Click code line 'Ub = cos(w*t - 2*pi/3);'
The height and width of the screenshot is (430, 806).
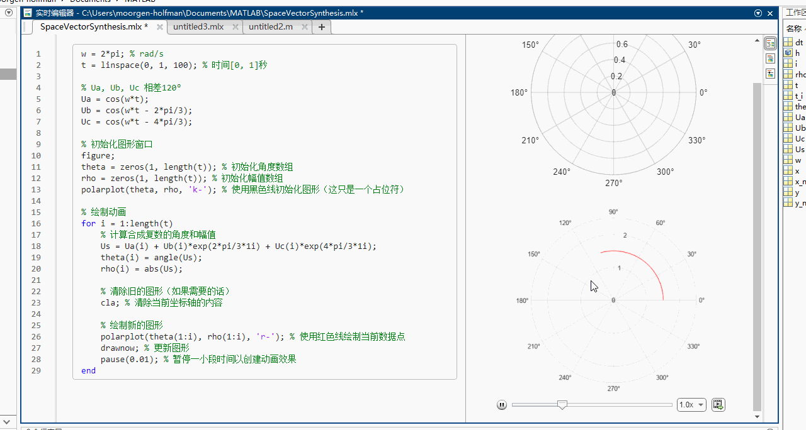point(137,111)
